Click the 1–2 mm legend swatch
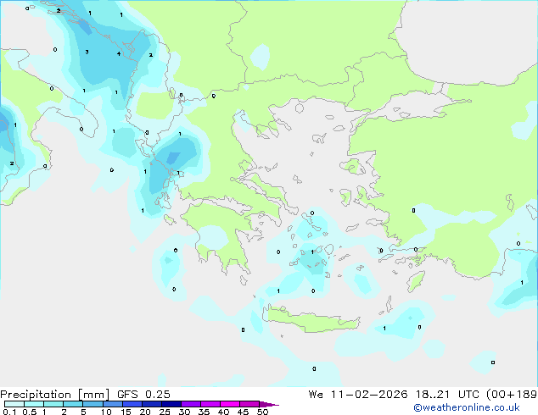538x415 pixels. [53, 404]
